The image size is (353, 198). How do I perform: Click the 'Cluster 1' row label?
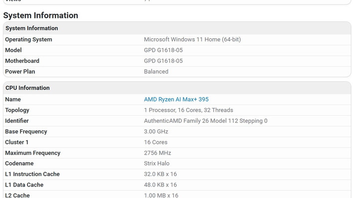pos(16,142)
